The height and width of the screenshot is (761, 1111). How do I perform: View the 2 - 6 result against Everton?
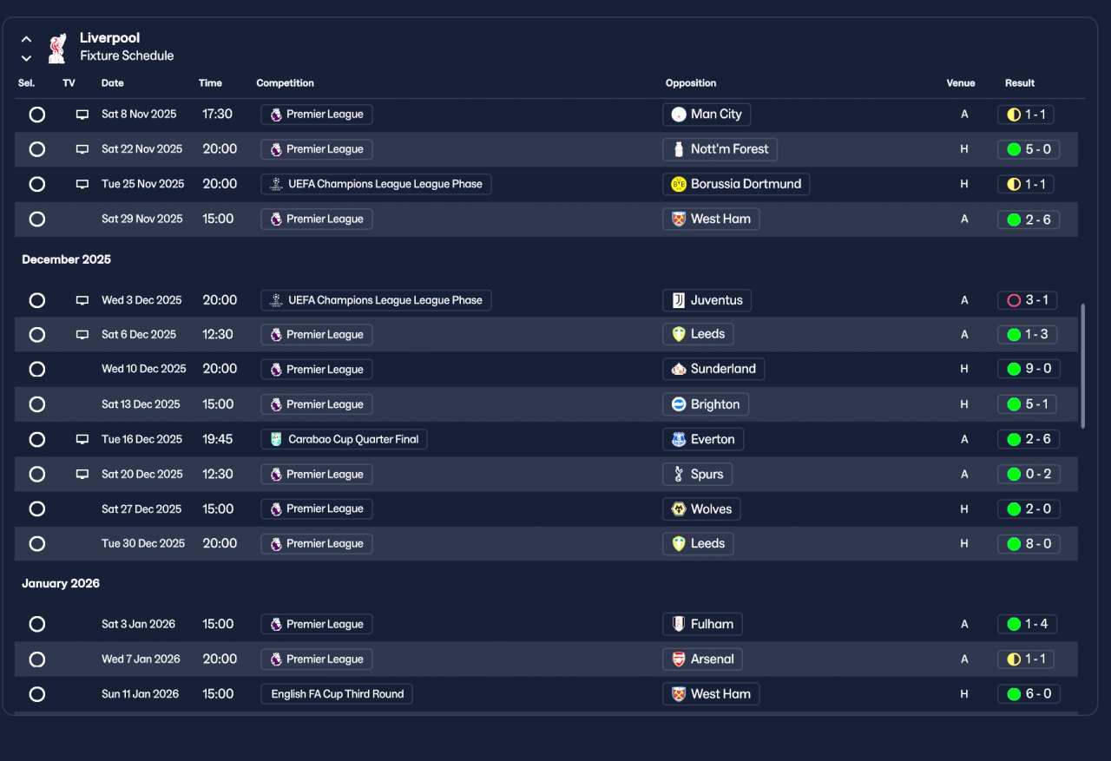[x=1029, y=439]
